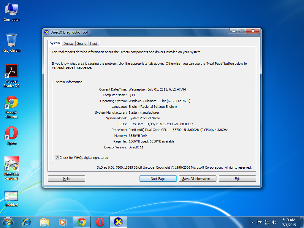Select the Untitled file on desktop
The height and width of the screenshot is (228, 304).
[12, 199]
